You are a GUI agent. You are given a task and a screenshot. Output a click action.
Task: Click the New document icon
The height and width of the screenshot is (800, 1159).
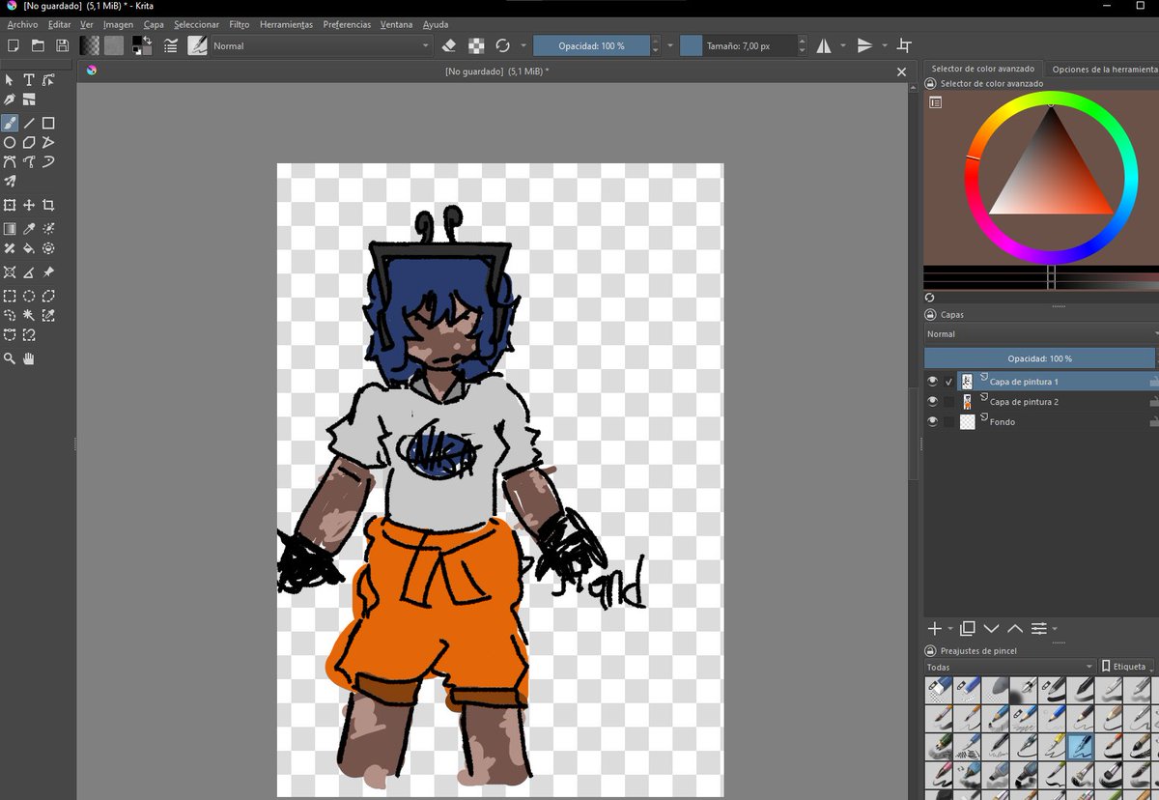(13, 45)
